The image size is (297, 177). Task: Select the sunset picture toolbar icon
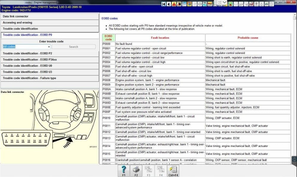(x=210, y=4)
